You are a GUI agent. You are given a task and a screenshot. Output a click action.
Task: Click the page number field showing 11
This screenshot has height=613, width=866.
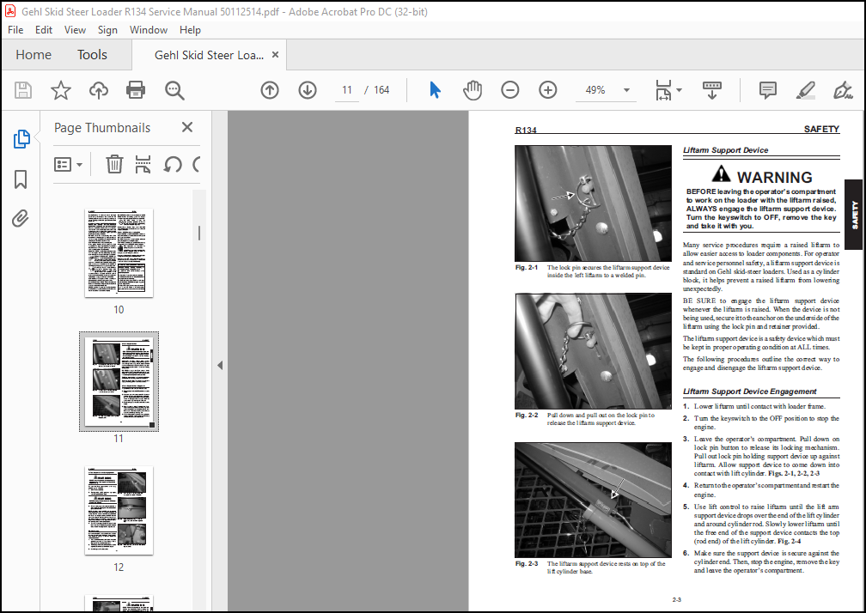[347, 90]
